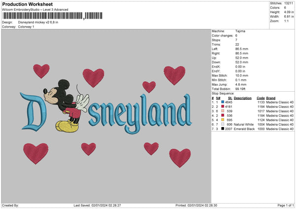
Task: Click the Description column header
Action: coord(243,98)
